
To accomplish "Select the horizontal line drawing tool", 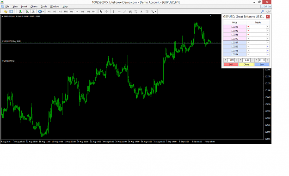I will tap(119, 12).
